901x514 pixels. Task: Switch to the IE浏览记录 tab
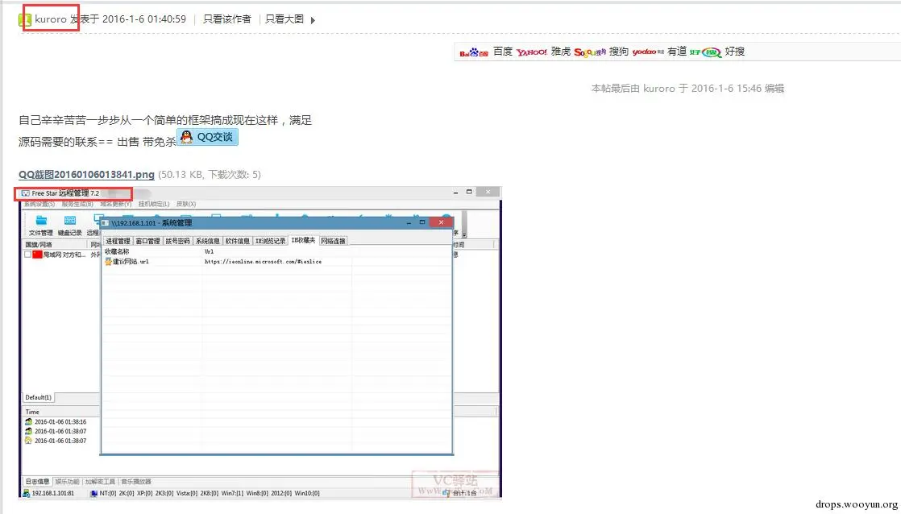coord(270,241)
